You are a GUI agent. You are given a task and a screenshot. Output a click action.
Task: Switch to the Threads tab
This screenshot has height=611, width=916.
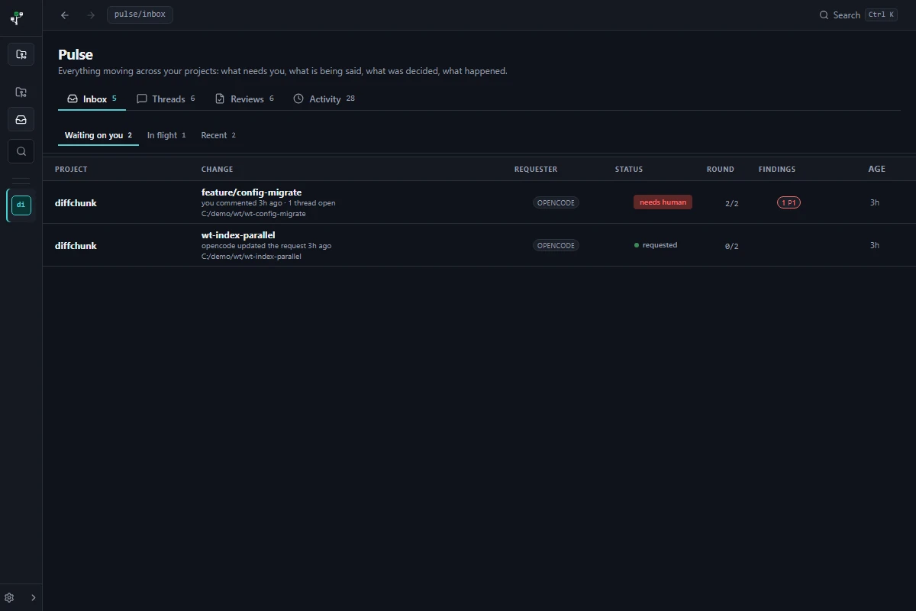(x=166, y=99)
